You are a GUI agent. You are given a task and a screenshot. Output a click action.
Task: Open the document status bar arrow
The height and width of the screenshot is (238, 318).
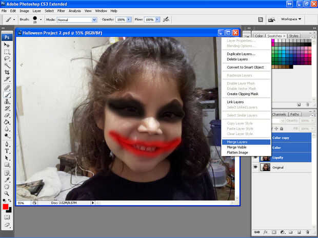(93, 203)
